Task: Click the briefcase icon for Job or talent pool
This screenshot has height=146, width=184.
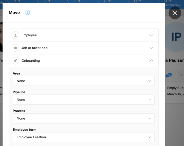Action: click(15, 48)
